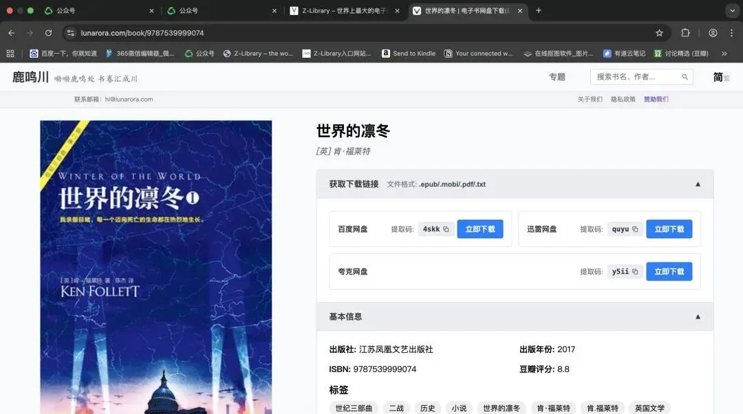Open site information icon in address bar
The height and width of the screenshot is (414, 743).
[71, 33]
